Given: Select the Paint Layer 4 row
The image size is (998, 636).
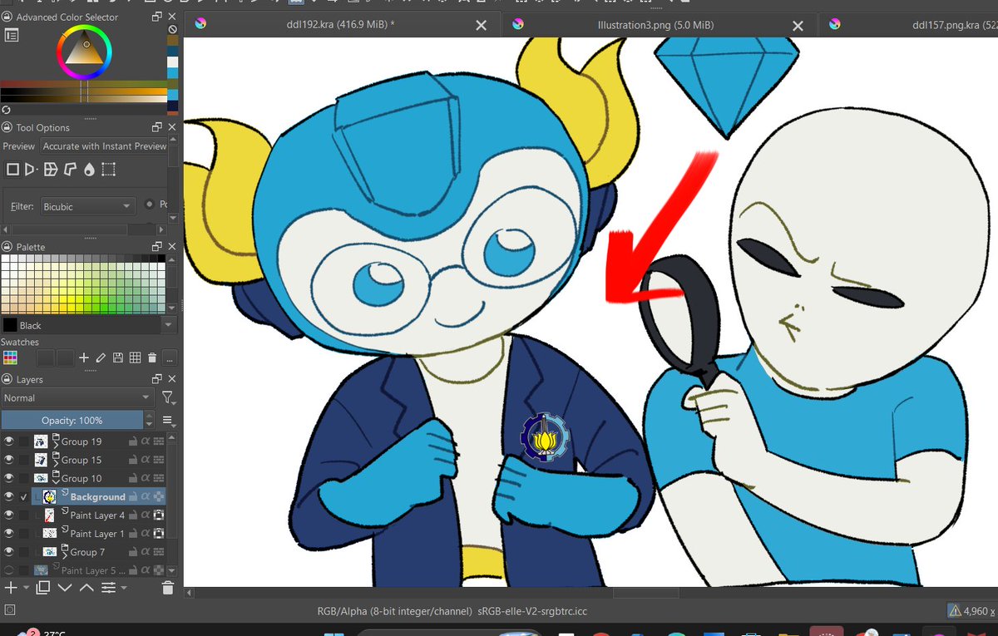Looking at the screenshot, I should point(98,515).
